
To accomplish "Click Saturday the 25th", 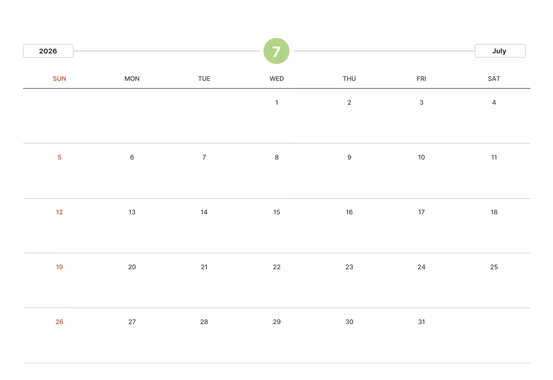I will tap(494, 267).
